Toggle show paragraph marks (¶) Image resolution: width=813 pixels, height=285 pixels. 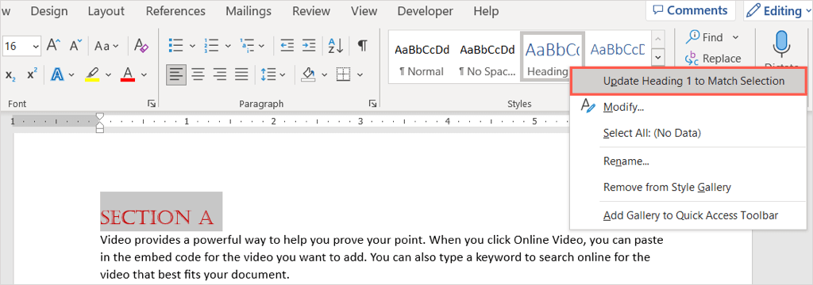pos(362,45)
